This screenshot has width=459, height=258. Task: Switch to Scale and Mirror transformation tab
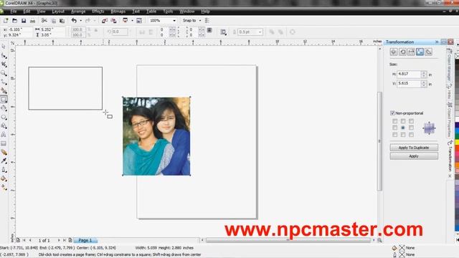pyautogui.click(x=411, y=52)
